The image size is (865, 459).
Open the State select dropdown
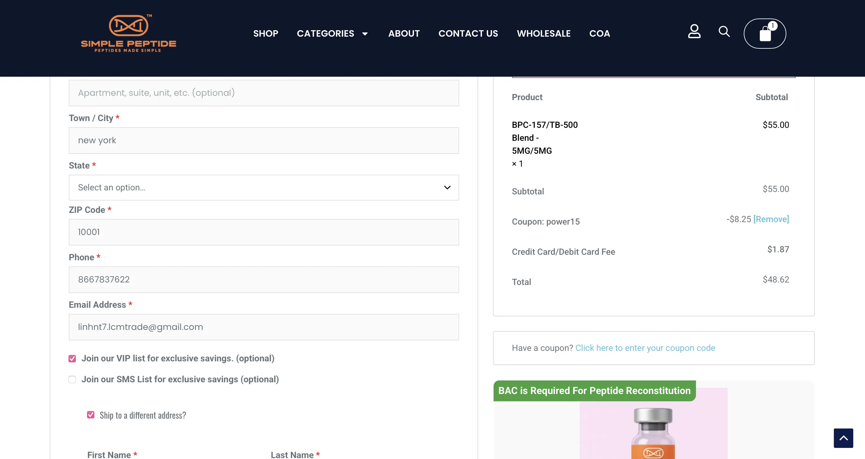[263, 187]
